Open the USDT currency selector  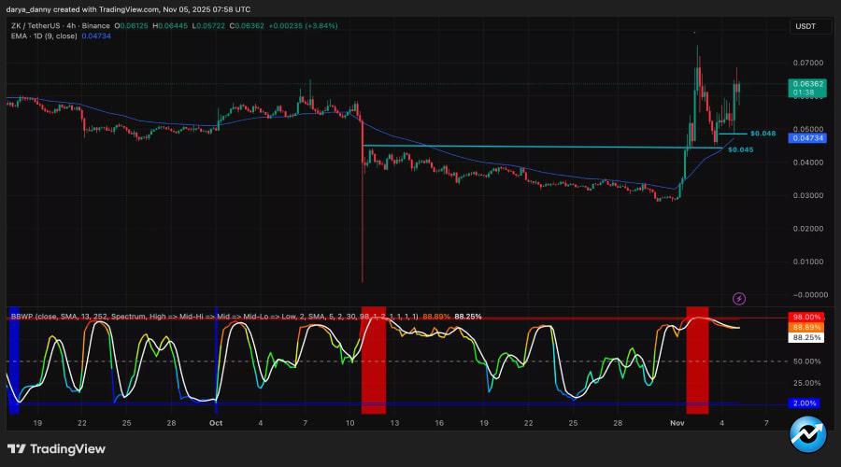(x=805, y=26)
